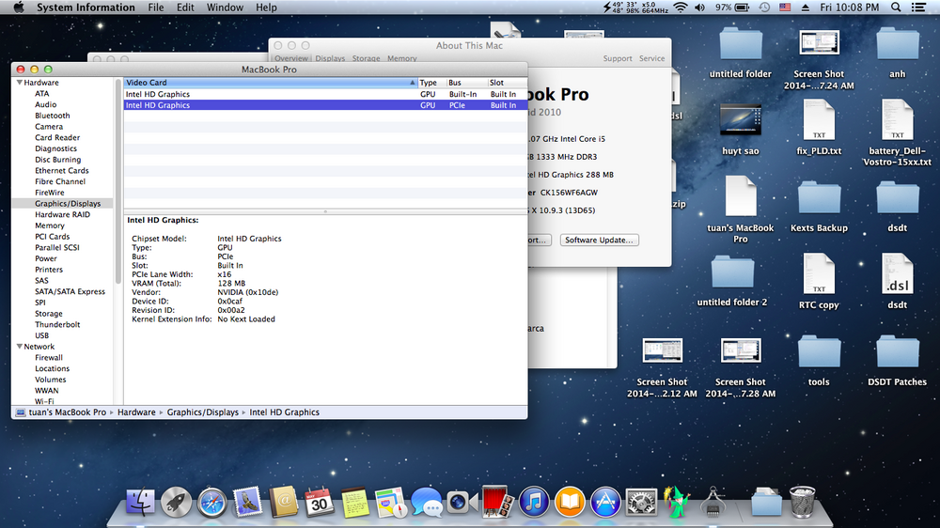Open Photo Booth from the dock
The height and width of the screenshot is (528, 940).
tap(496, 502)
